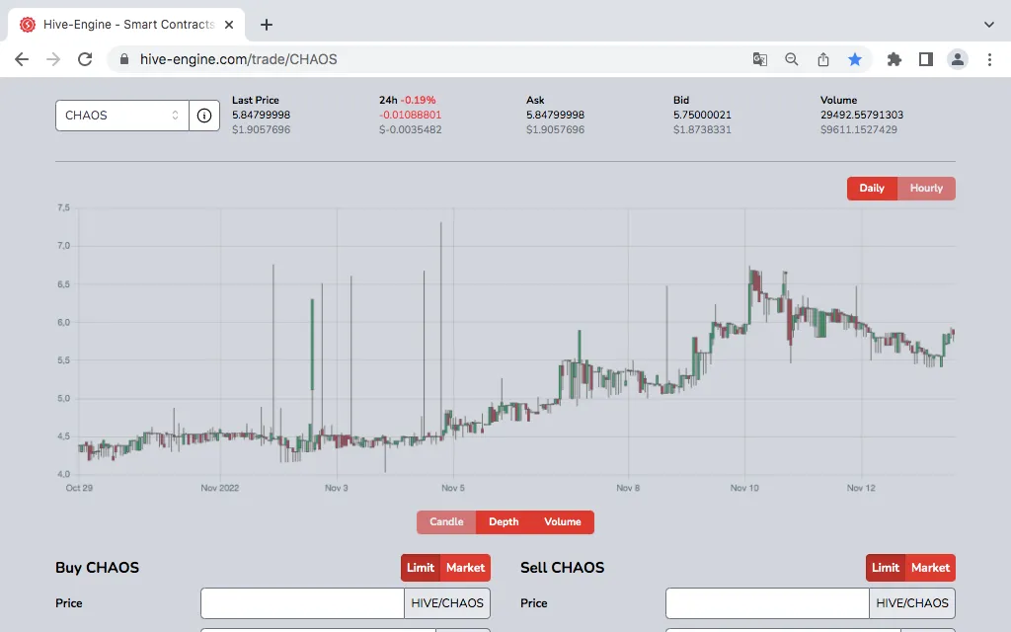
Task: Open the CHAOS token selector dropdown
Action: [121, 116]
